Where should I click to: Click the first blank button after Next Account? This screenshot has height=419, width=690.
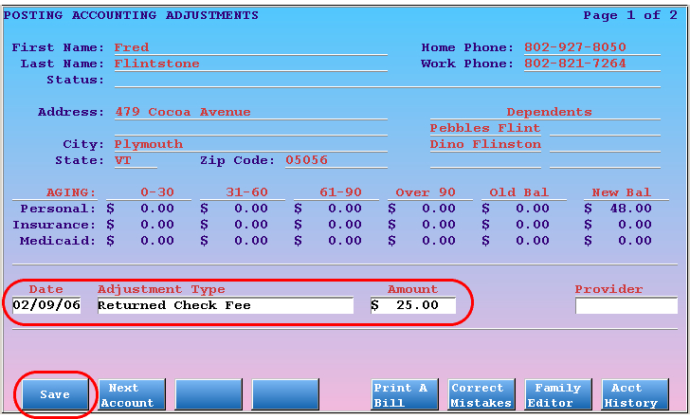pos(209,394)
